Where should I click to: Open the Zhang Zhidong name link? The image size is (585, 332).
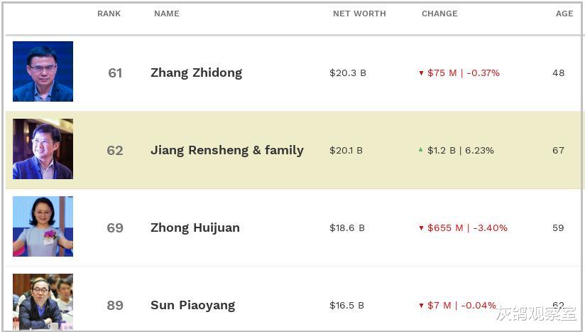196,73
